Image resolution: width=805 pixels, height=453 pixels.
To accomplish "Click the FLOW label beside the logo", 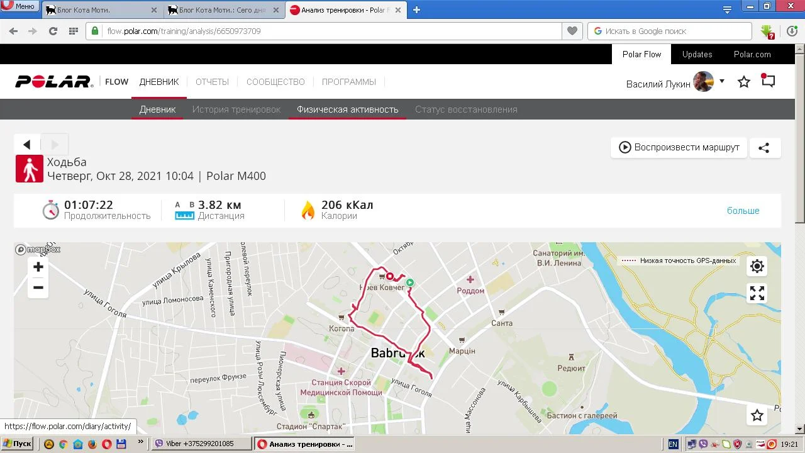I will 116,82.
